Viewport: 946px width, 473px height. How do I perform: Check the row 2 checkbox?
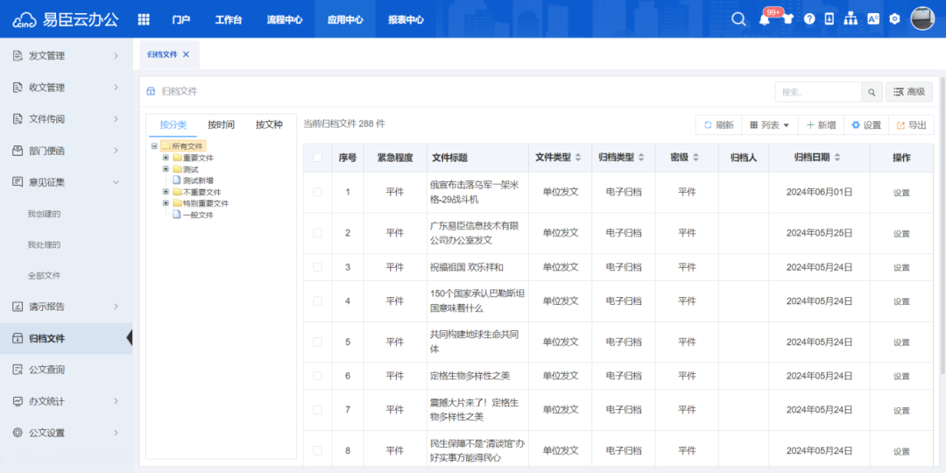click(317, 233)
